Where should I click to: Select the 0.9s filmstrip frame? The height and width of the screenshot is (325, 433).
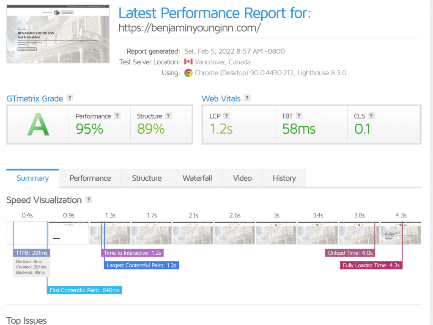69,233
